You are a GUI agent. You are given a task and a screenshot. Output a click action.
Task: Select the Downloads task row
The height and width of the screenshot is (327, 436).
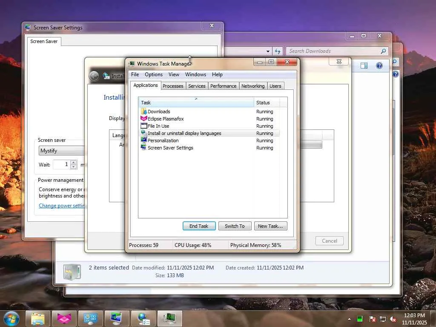click(x=209, y=112)
